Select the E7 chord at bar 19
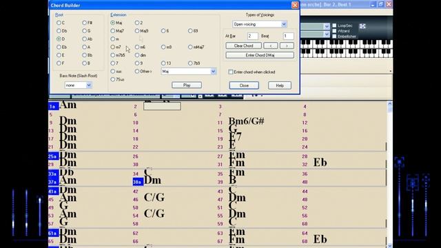Screen dimensions: 441x248 [x=235, y=138]
